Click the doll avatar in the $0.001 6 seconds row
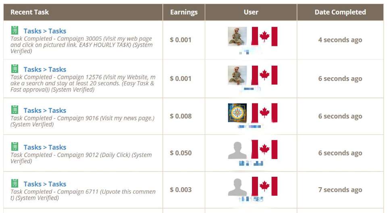391x213 pixels. [x=237, y=75]
